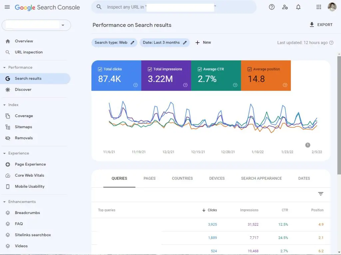This screenshot has width=341, height=255.
Task: Click the EXPORT download button
Action: (321, 25)
